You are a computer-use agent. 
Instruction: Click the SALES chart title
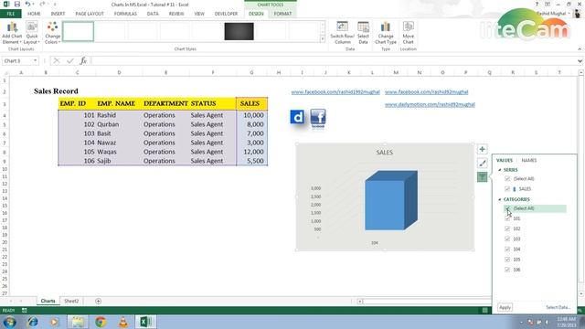[x=384, y=153]
